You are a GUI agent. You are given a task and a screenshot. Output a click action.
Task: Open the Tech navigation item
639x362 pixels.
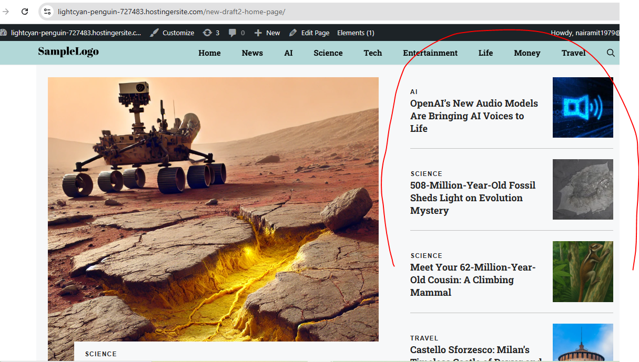click(373, 53)
